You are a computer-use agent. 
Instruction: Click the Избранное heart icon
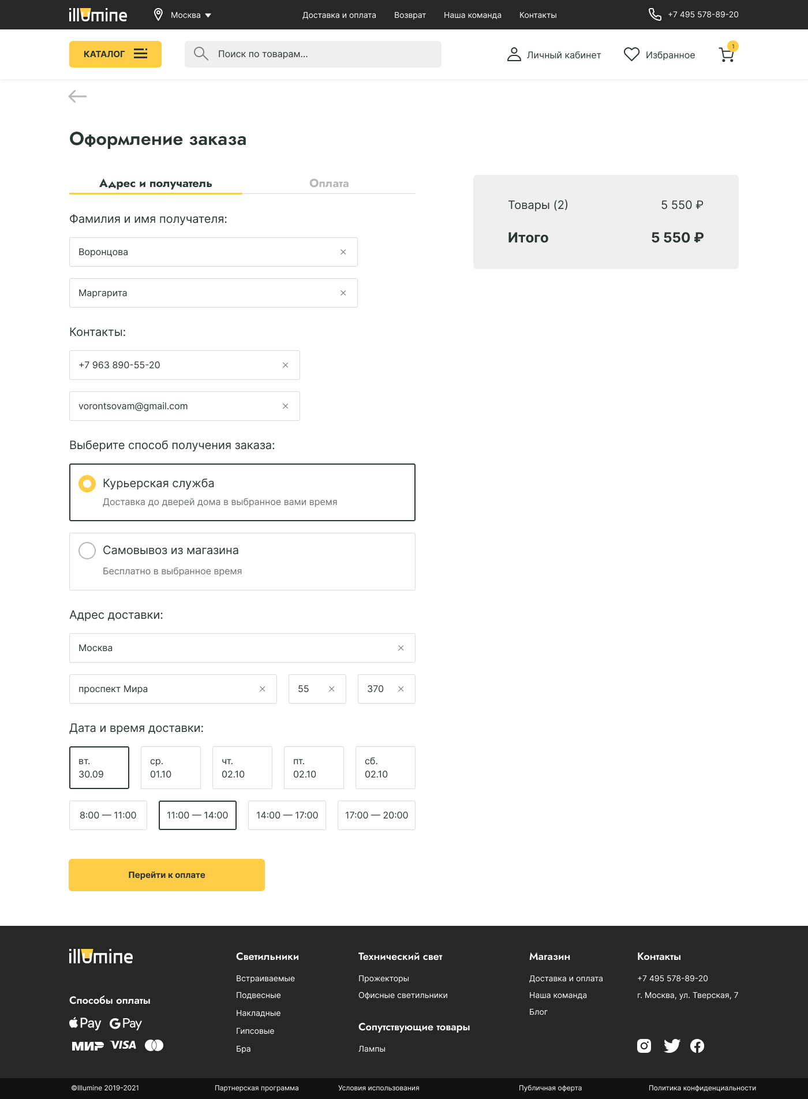click(632, 54)
